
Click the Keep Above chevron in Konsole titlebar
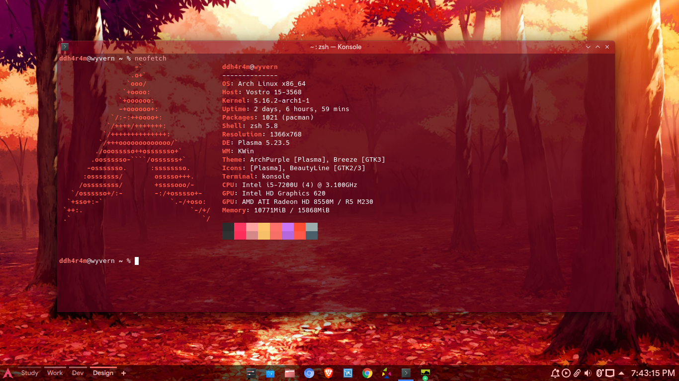pos(598,47)
